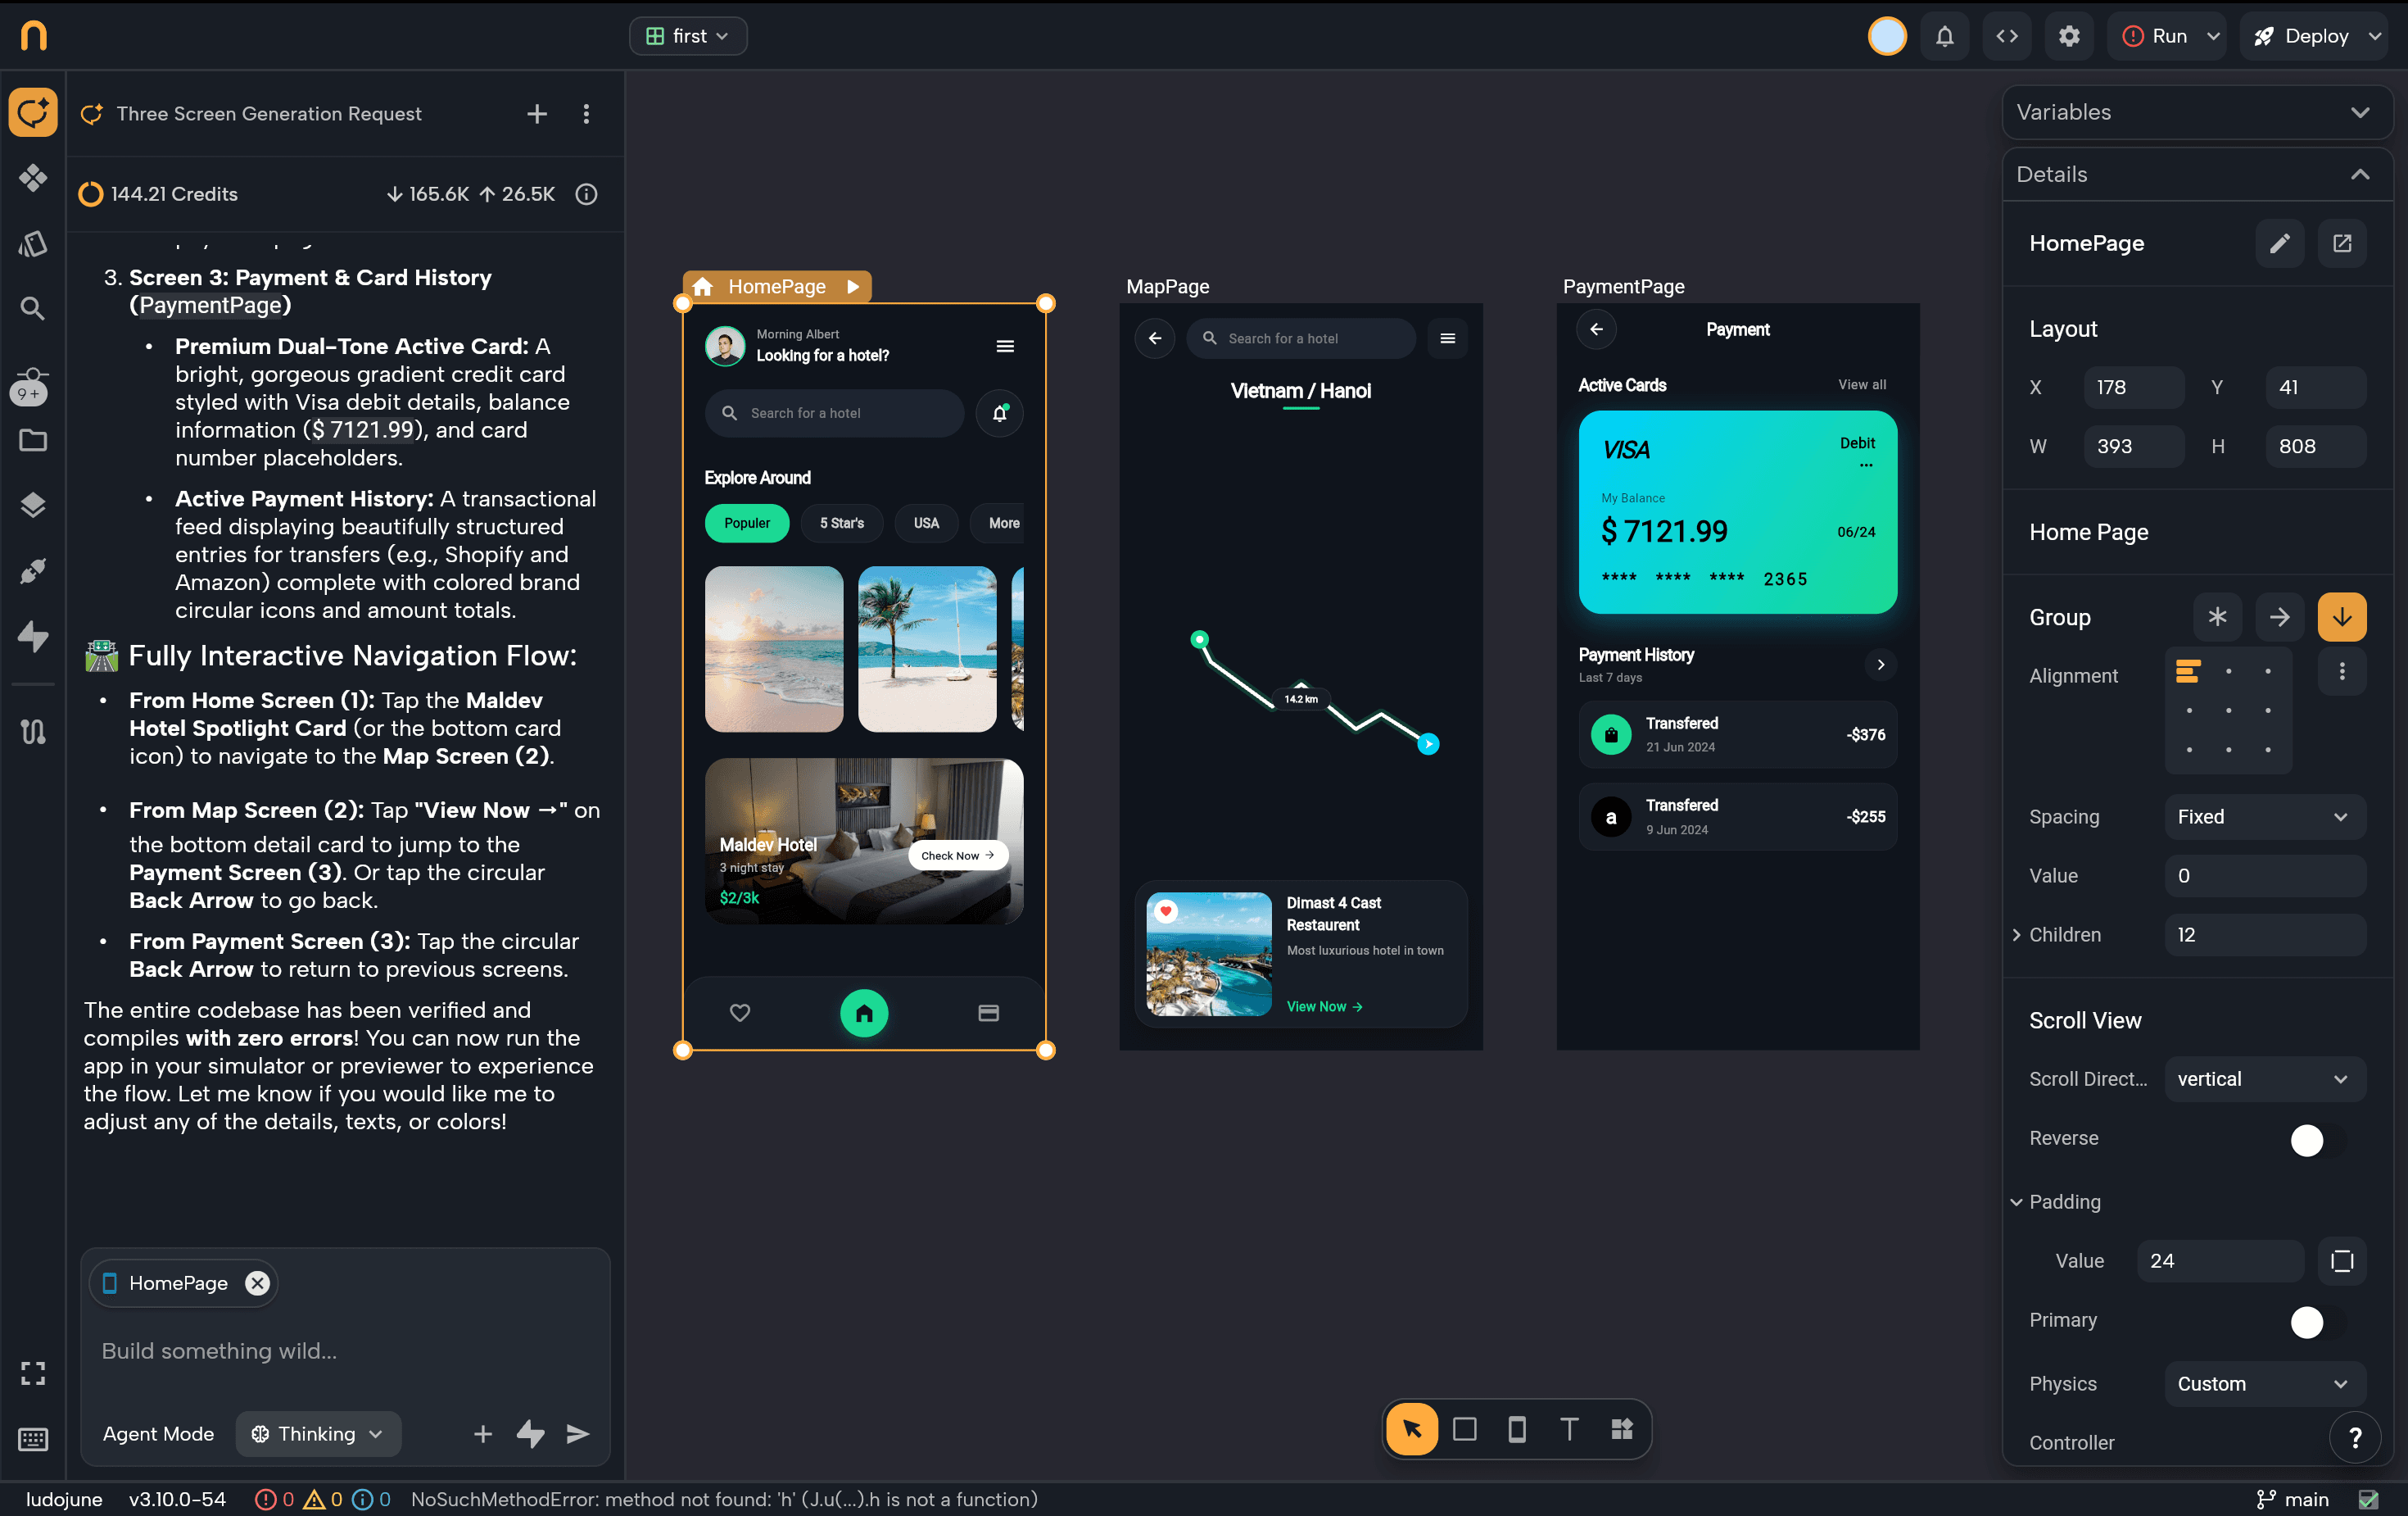Image resolution: width=2408 pixels, height=1516 pixels.
Task: Select top-left alignment in alignment grid
Action: click(x=2188, y=671)
